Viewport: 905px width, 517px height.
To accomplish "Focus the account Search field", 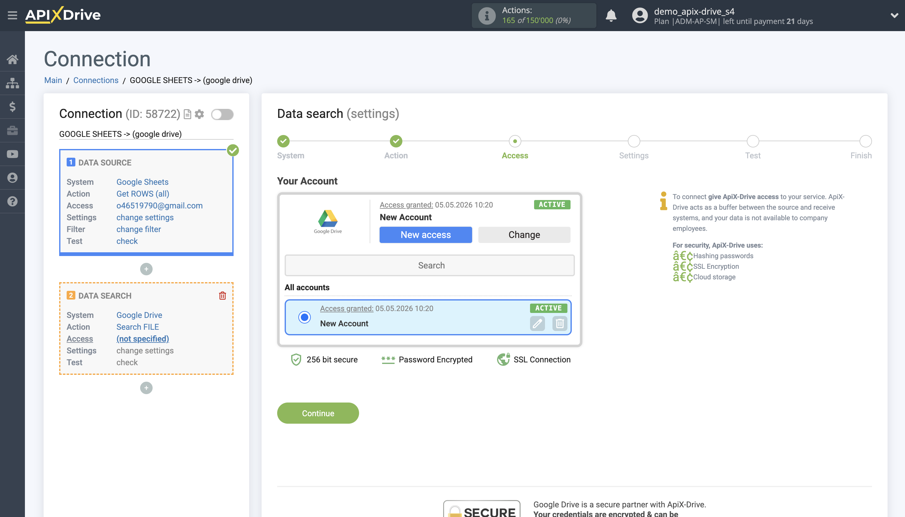I will (429, 266).
